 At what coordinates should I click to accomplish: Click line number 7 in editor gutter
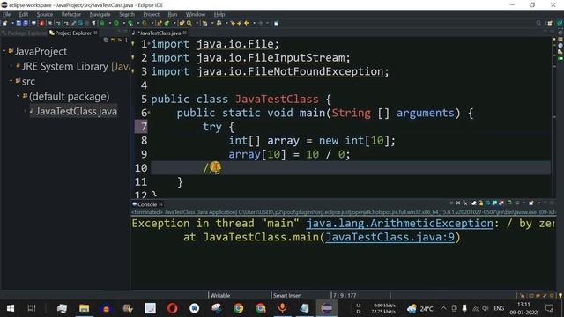pos(144,127)
